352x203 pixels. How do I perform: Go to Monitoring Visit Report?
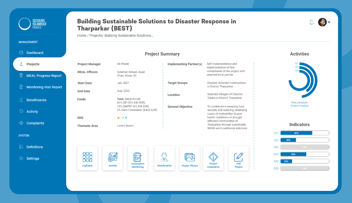coord(44,87)
